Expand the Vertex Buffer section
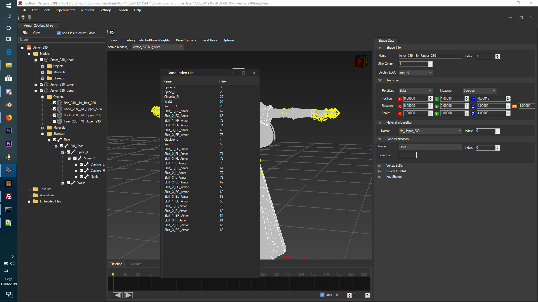 tap(380, 166)
